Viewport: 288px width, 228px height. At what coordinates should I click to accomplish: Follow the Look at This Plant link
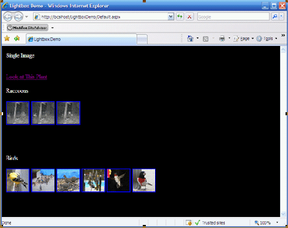point(27,77)
